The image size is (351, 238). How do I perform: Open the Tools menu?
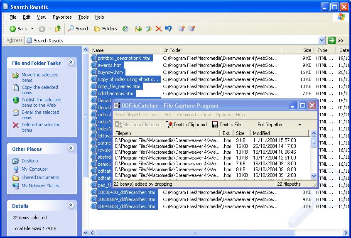[83, 17]
